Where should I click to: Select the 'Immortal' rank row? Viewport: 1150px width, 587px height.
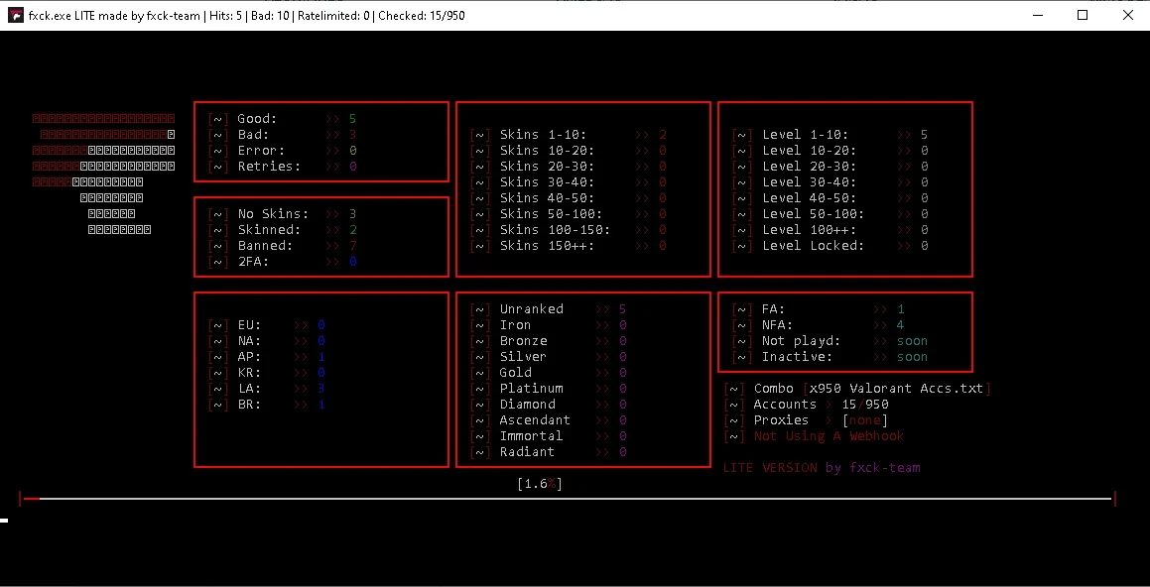549,436
